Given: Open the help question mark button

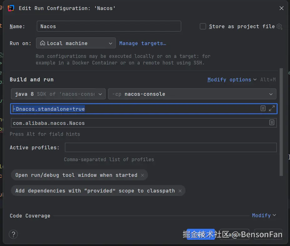Looking at the screenshot, I should (x=13, y=234).
